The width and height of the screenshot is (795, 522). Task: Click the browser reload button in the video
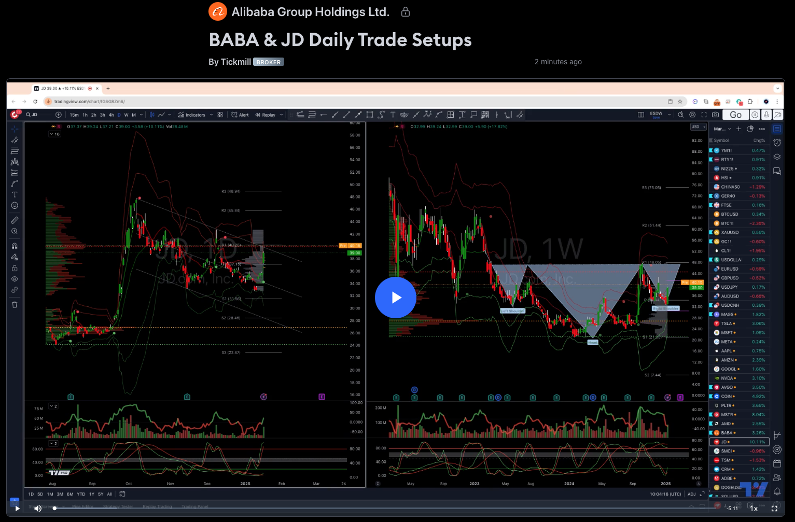point(35,102)
